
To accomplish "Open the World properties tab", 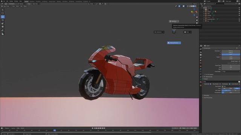I will click(201, 63).
